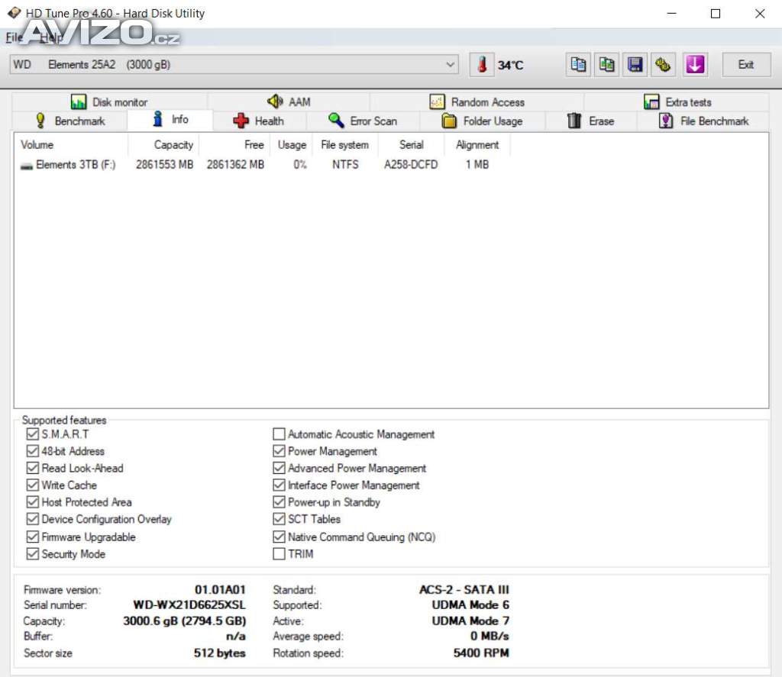The image size is (782, 677).
Task: Click the 0 MB/s average speed value
Action: pos(490,637)
